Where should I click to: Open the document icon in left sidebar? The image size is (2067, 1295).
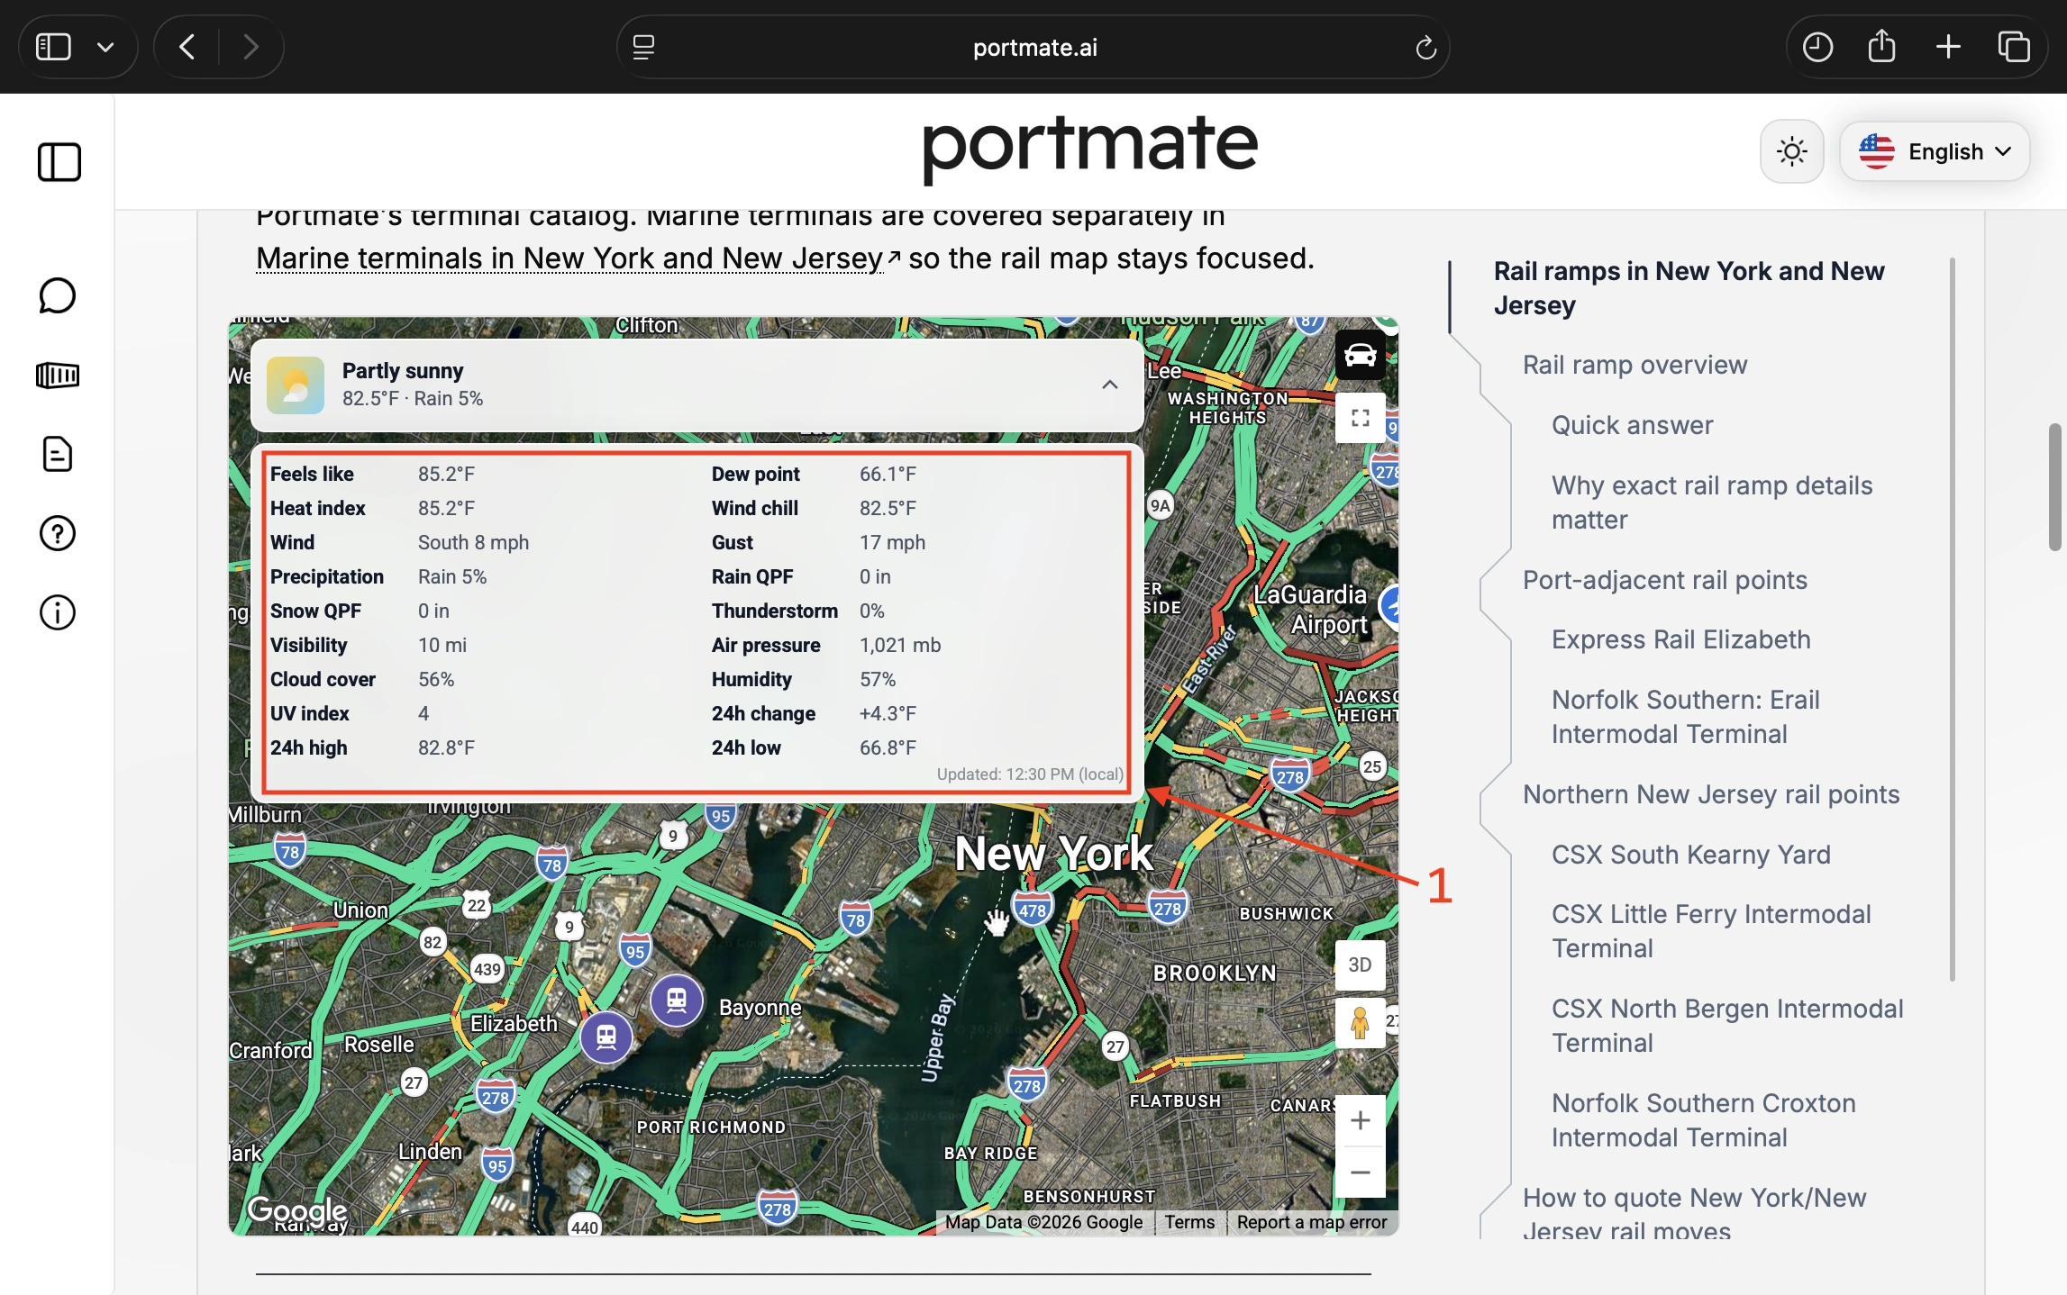click(x=58, y=455)
